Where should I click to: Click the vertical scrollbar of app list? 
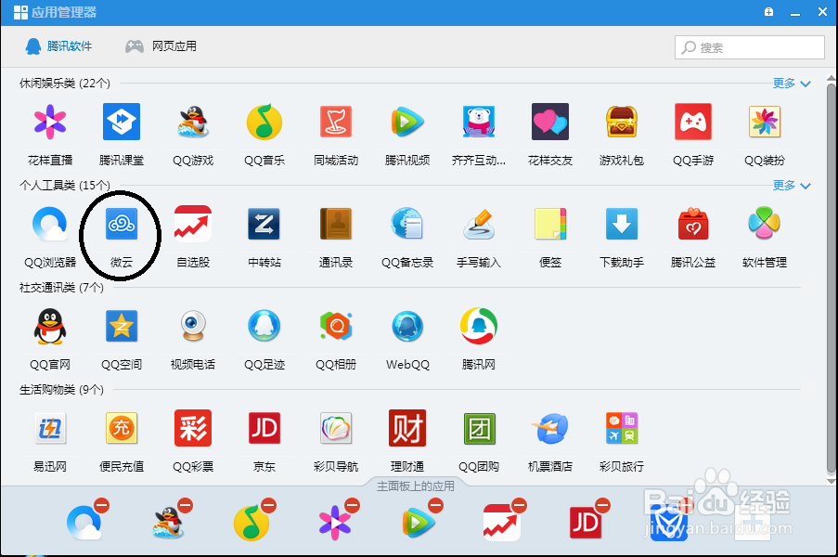click(832, 278)
